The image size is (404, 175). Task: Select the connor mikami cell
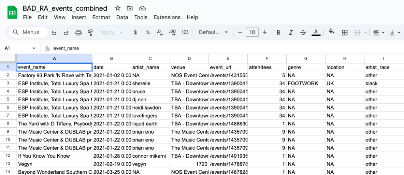tap(151, 156)
